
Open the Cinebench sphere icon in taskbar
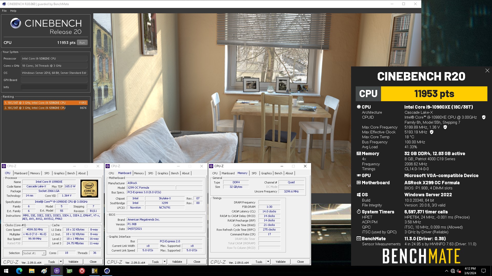pyautogui.click(x=107, y=271)
